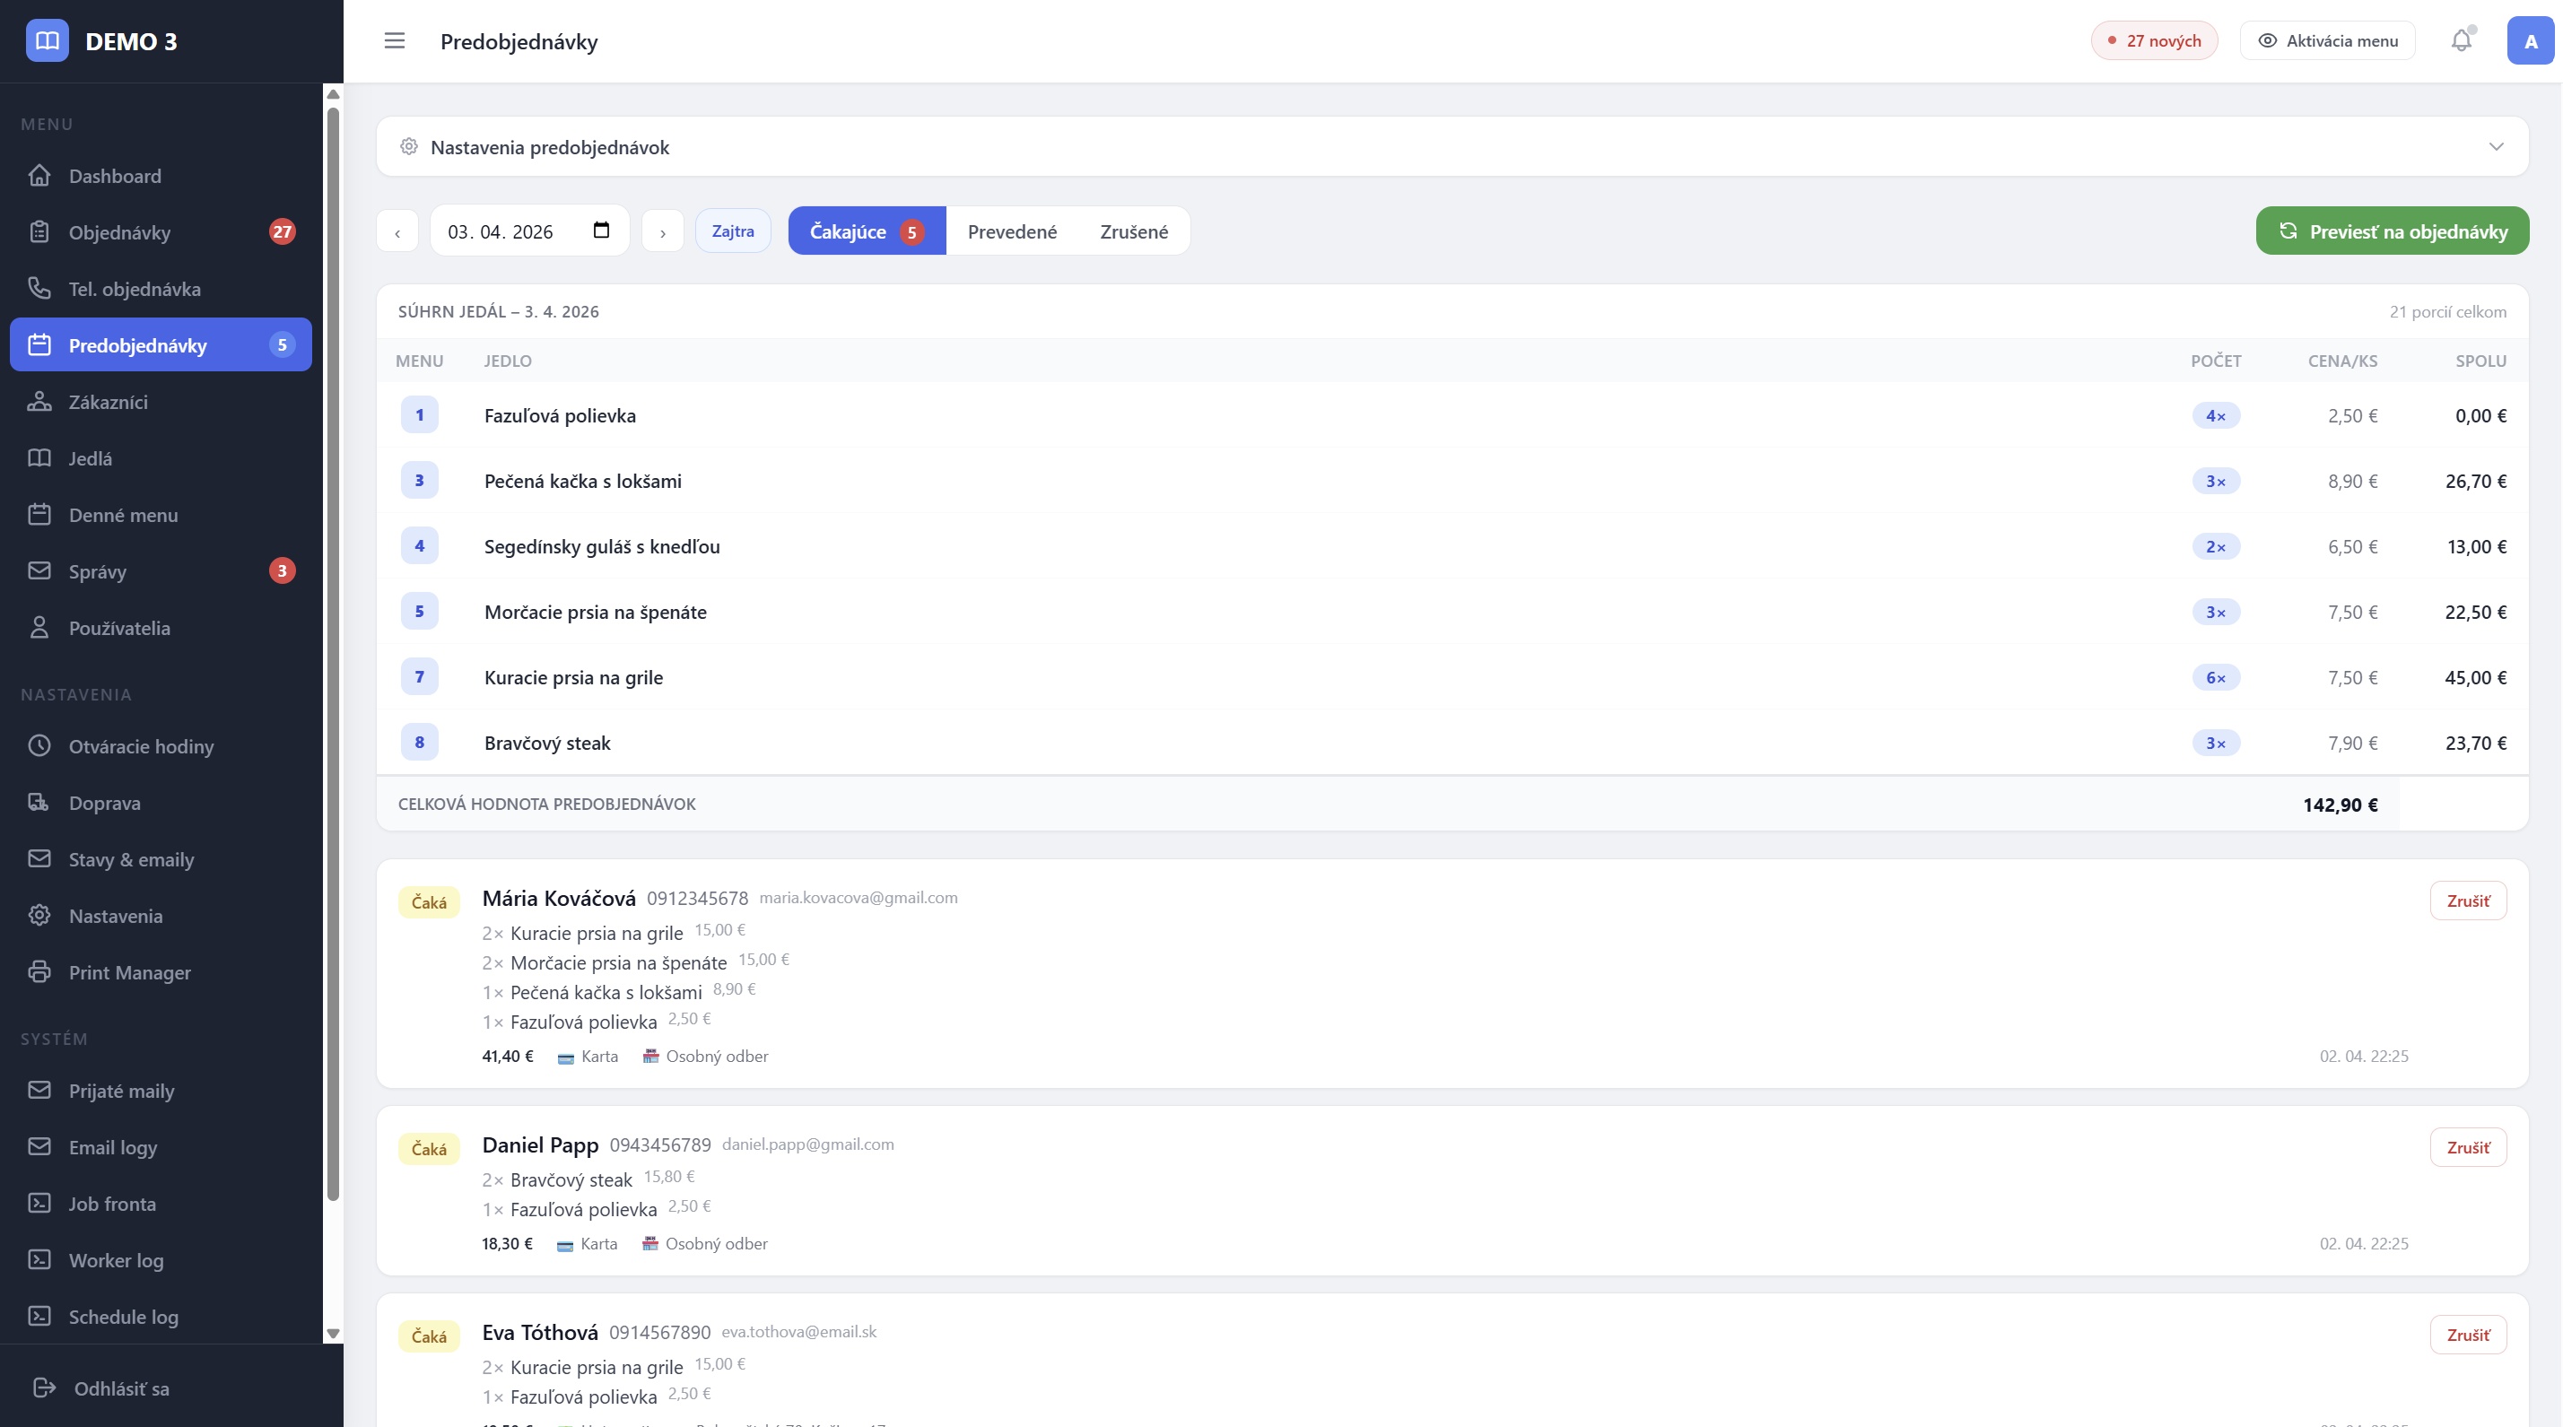
Task: Switch to the Prevedené tab
Action: click(1012, 231)
